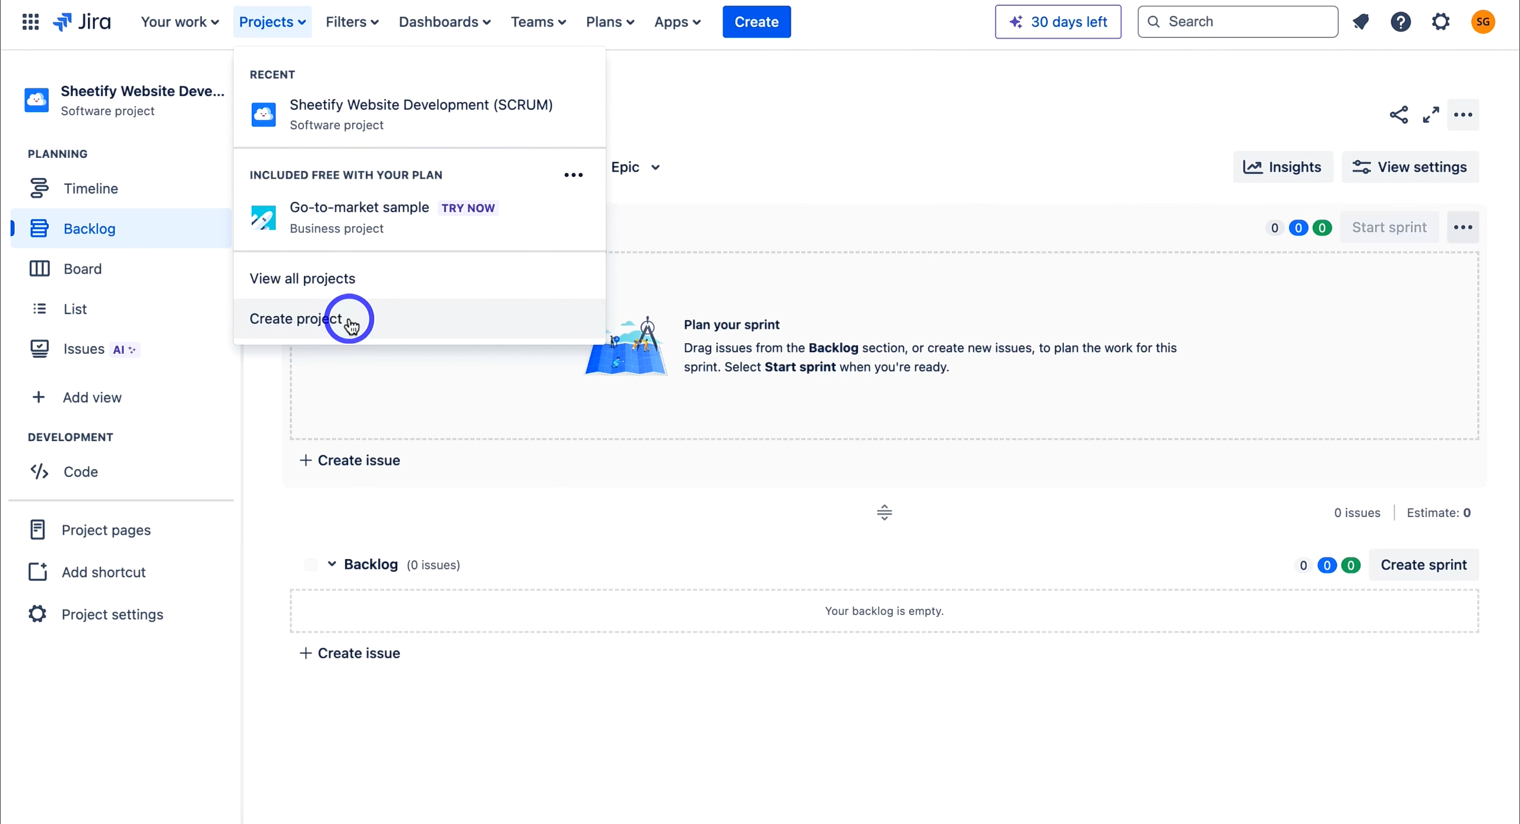Image resolution: width=1520 pixels, height=824 pixels.
Task: Open Project settings
Action: tap(121, 614)
